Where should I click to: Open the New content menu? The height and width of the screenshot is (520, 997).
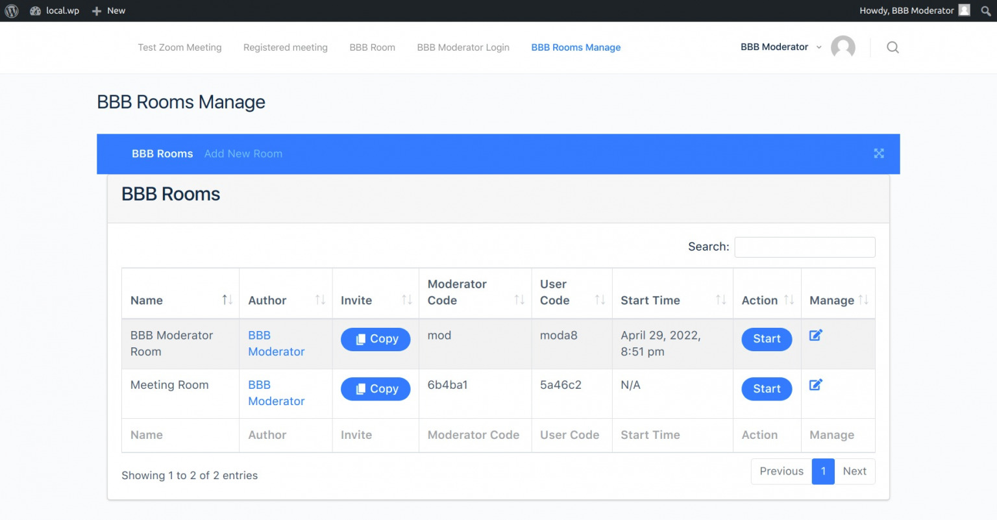click(109, 11)
